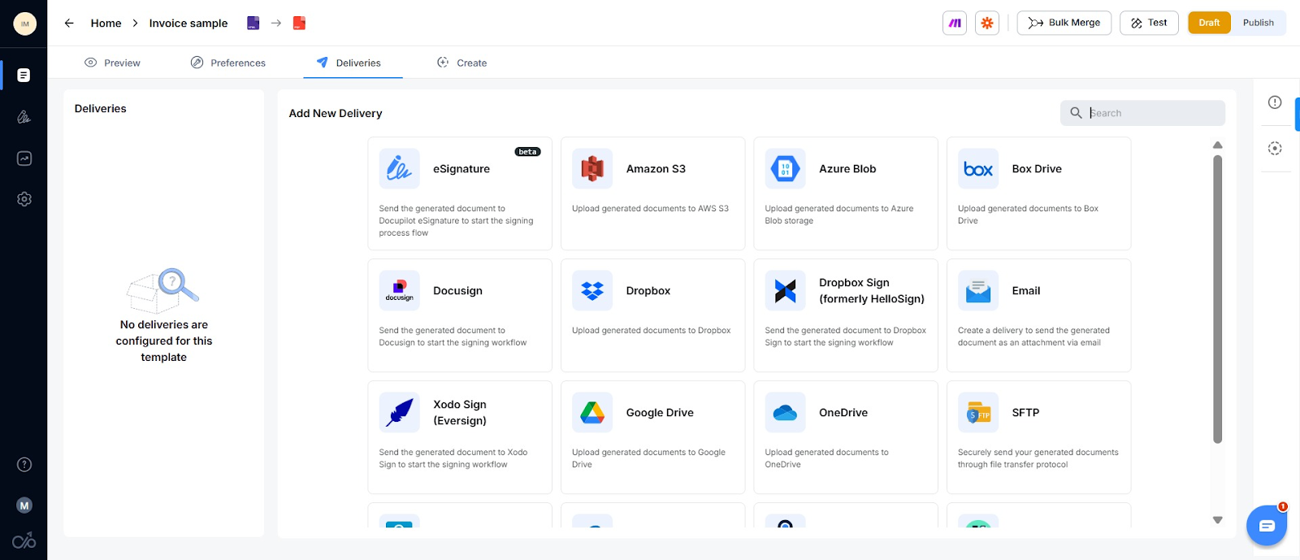The image size is (1300, 560).
Task: Select the Email card title
Action: pos(1026,291)
